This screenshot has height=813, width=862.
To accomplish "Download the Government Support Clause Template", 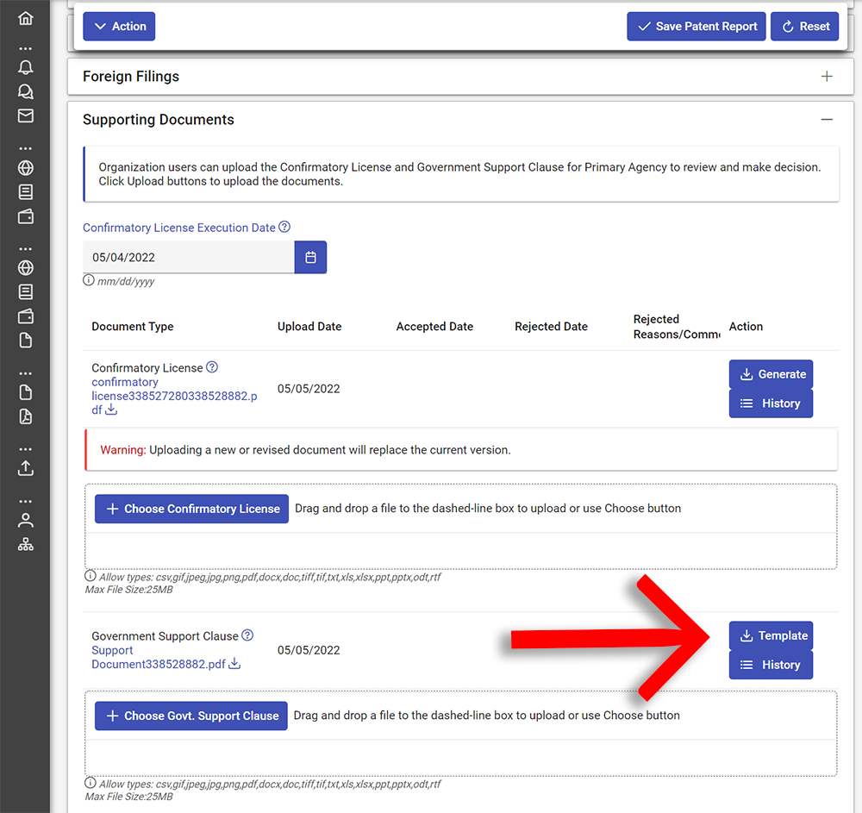I will [771, 635].
